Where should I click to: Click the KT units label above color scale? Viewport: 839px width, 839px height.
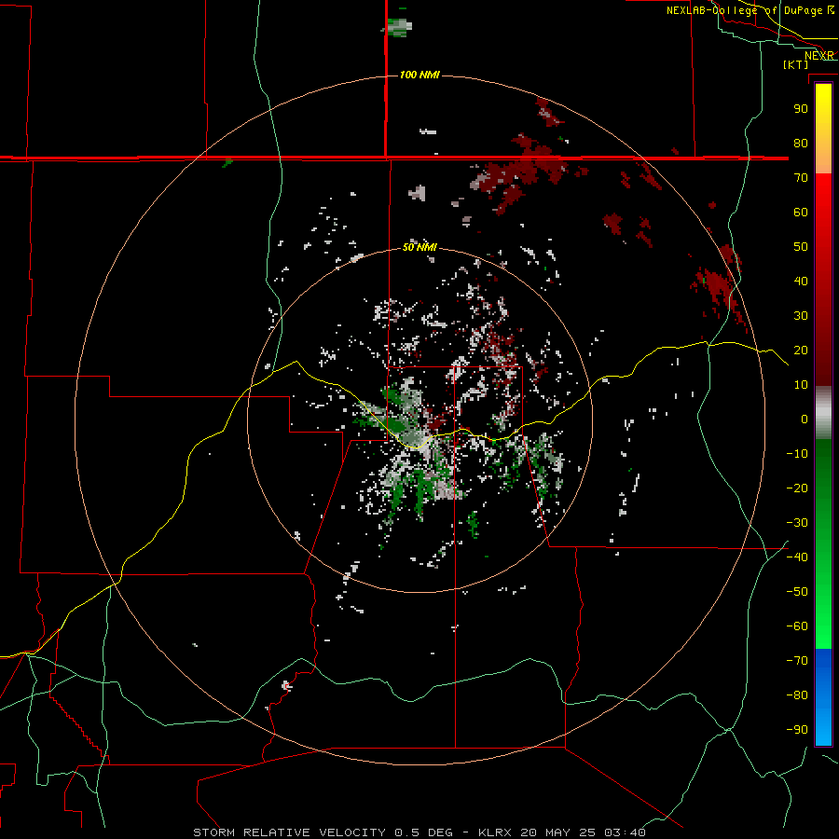pos(796,64)
